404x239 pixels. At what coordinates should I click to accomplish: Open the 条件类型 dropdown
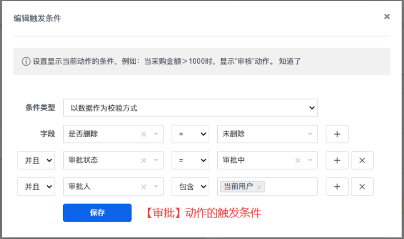tap(190, 108)
